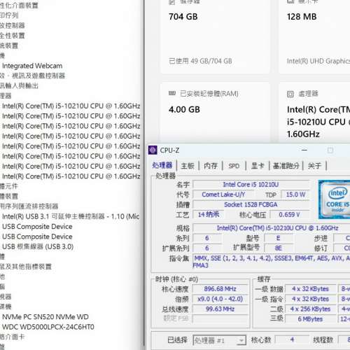Click the instruction set text starting with MMX

click(272, 262)
